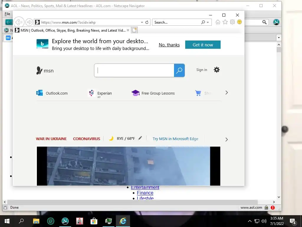Click the red alert icon in Netscape status bar
The height and width of the screenshot is (227, 302).
pyautogui.click(x=273, y=207)
